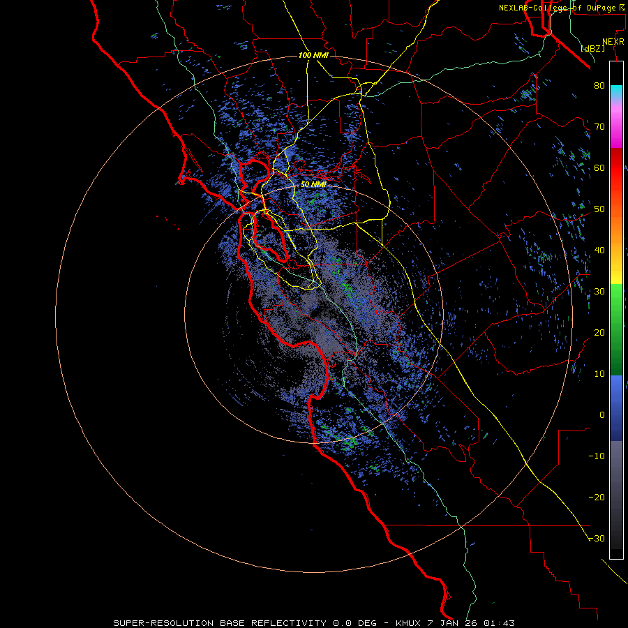Click the -30 value on the color scale
Screen dimensions: 628x628
coord(597,538)
